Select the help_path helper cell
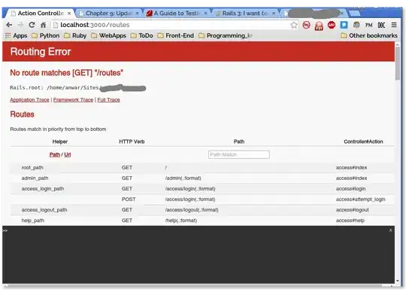406x295 pixels. (x=33, y=220)
